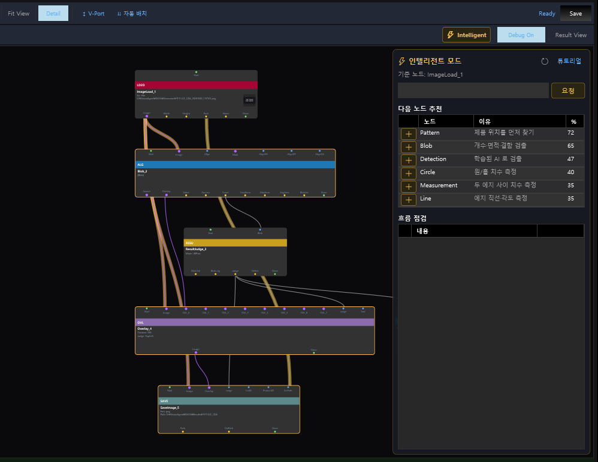Click the Pattern row reason '제품 위치를 먼저 찾기'

(504, 132)
